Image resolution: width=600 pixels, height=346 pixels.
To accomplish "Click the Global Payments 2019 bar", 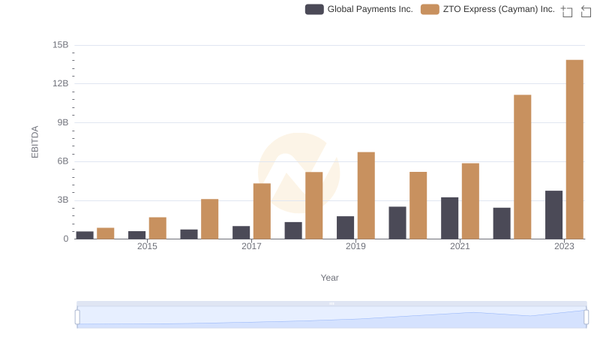I will coord(345,227).
